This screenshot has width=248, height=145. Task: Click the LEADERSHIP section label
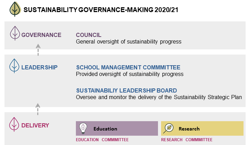(x=39, y=67)
